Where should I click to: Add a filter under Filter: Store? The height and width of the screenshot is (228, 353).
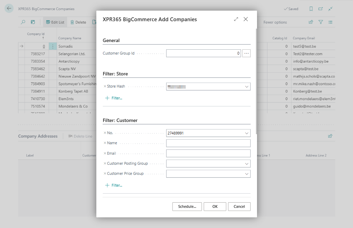tap(114, 98)
